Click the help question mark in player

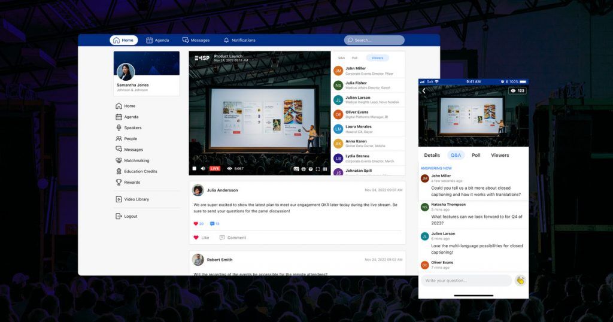click(311, 169)
